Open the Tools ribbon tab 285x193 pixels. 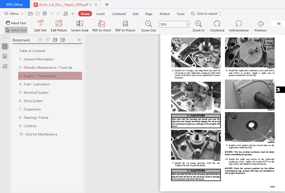181,14
